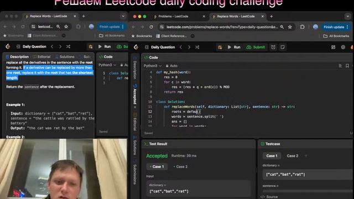Open tab search dropdown in right browser

[347, 17]
